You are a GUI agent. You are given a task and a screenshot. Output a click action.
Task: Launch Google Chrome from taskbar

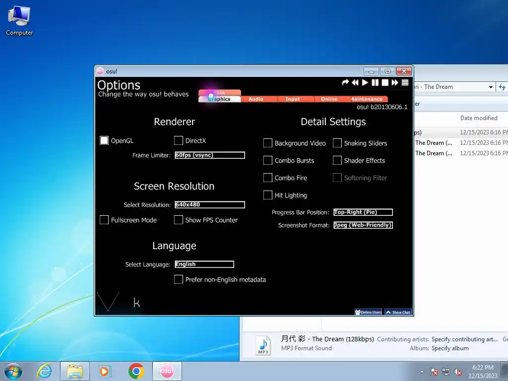(x=136, y=371)
